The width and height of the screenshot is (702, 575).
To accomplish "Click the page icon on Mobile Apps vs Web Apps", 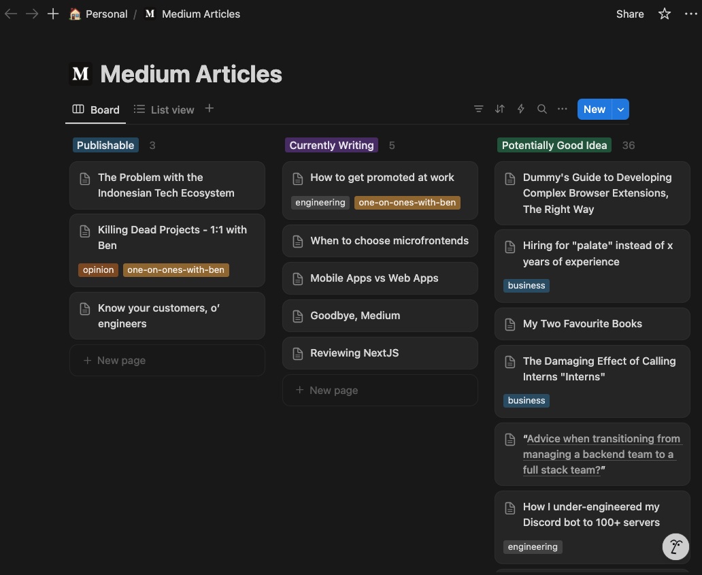I will [298, 278].
